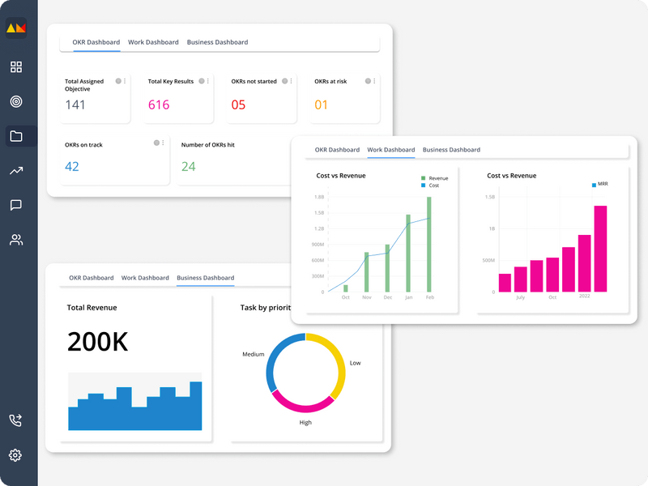Open the target goals icon in sidebar

pyautogui.click(x=16, y=101)
